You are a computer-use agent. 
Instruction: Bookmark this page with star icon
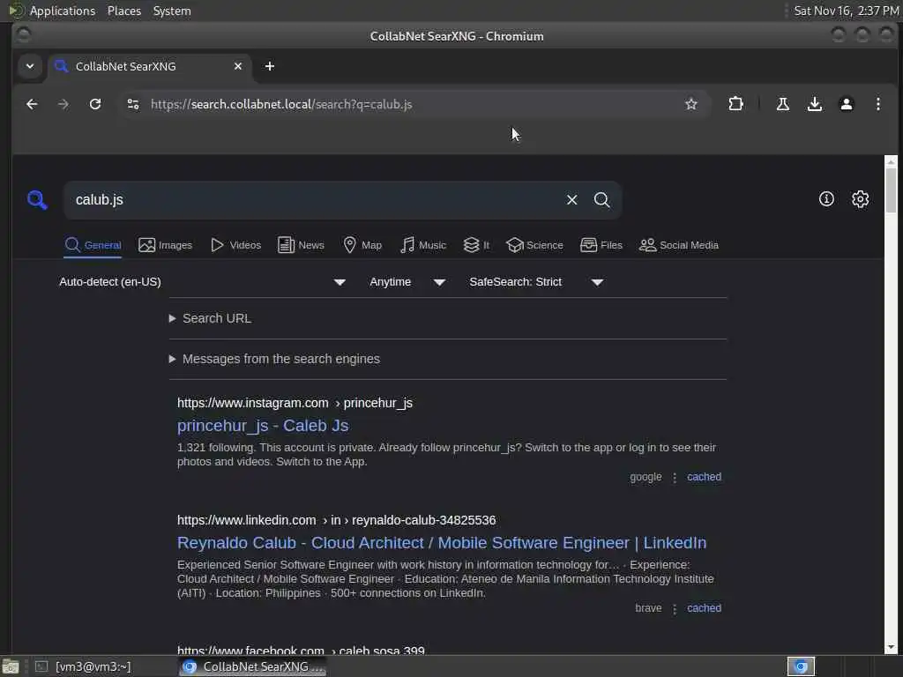691,104
